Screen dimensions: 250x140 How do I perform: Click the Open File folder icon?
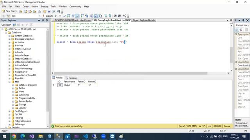coord(45,11)
